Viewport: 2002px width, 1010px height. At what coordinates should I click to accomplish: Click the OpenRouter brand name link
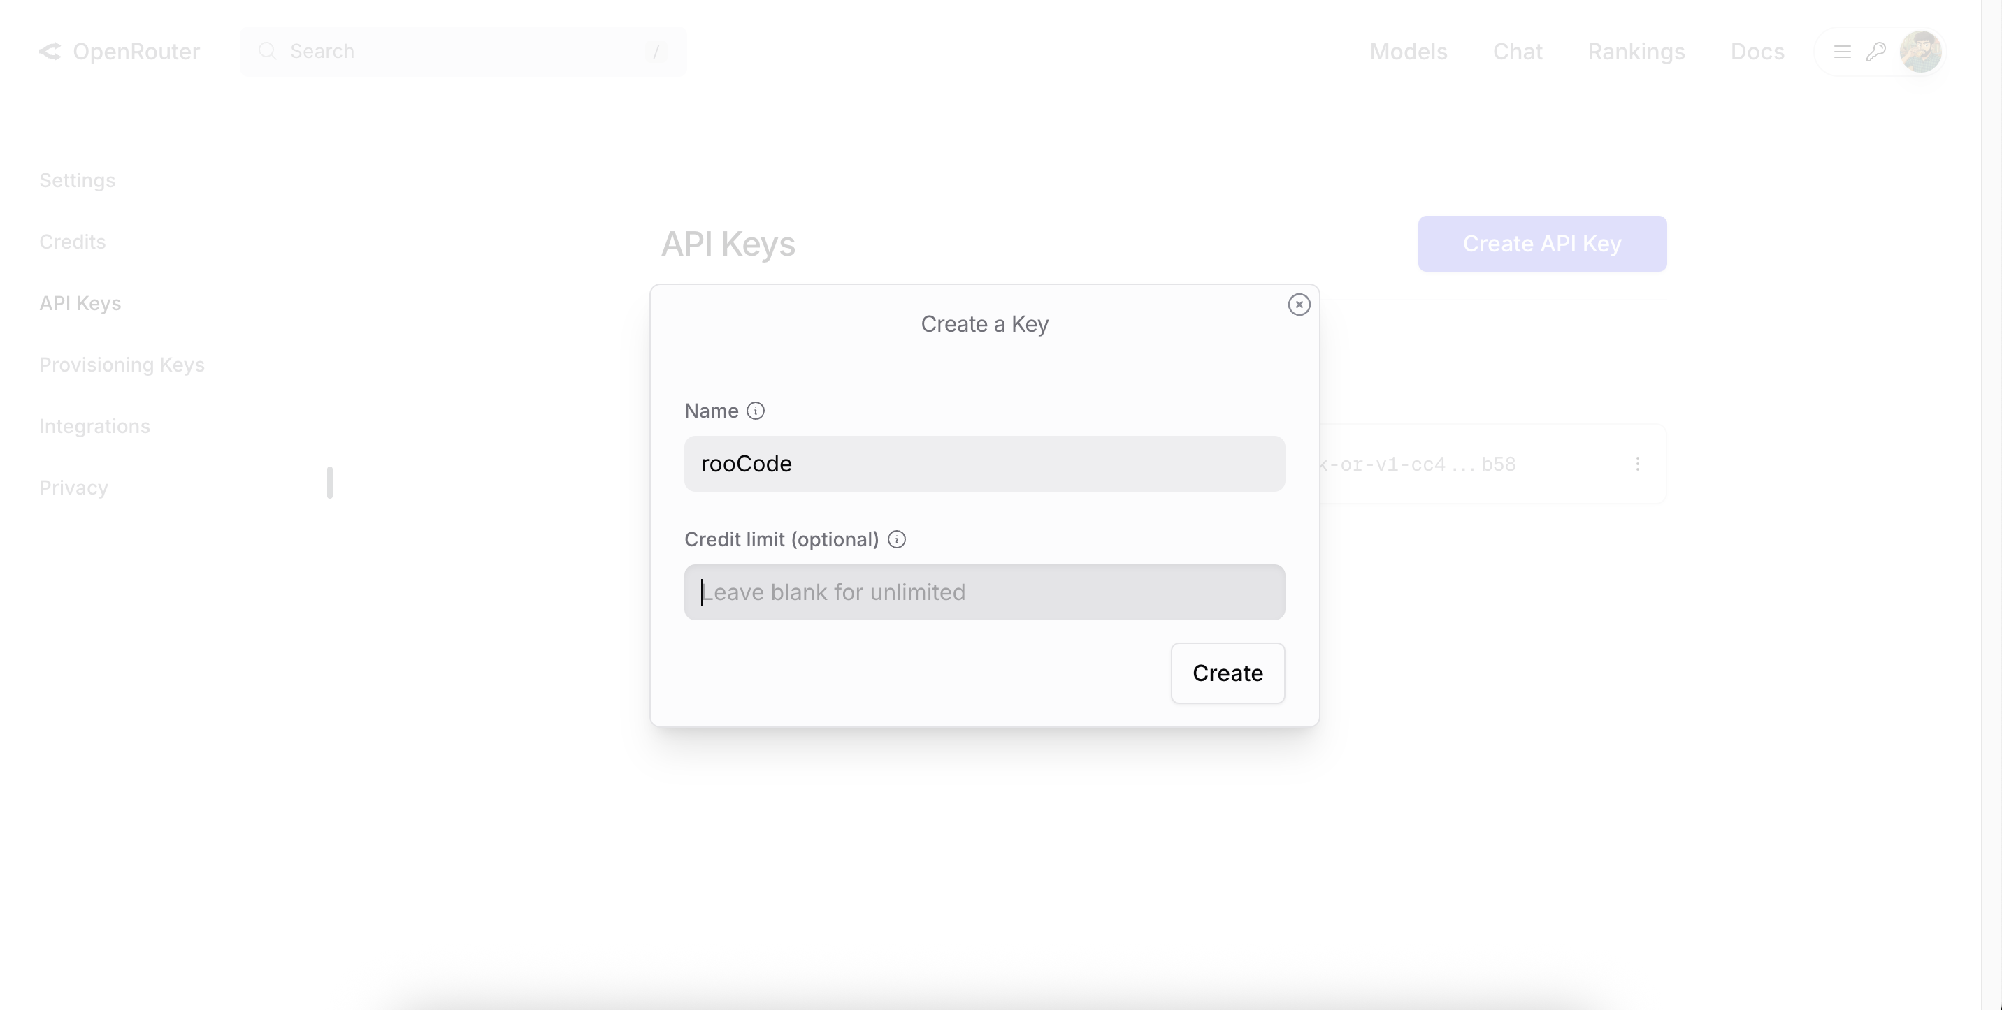(136, 51)
